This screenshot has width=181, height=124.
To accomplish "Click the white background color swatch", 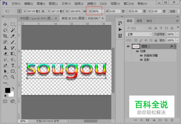I will pos(12,95).
